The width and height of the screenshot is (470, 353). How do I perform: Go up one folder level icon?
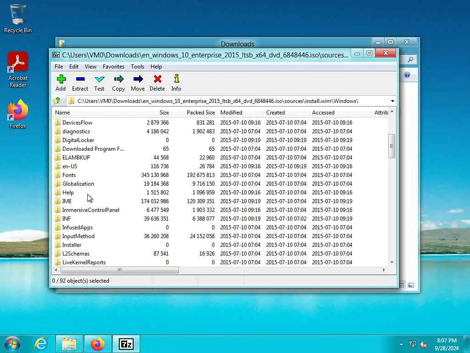pos(57,101)
